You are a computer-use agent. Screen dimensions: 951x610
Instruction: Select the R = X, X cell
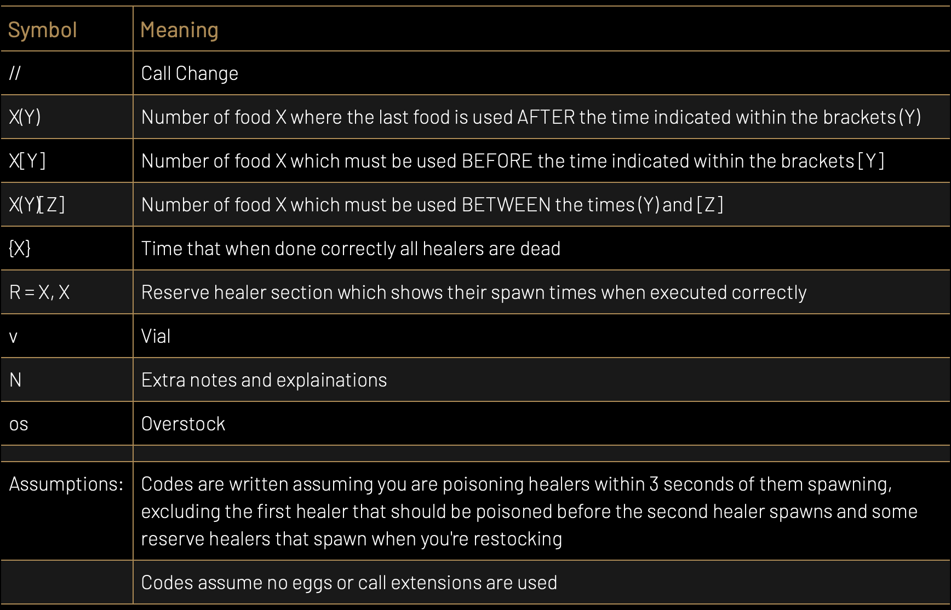[x=39, y=292]
